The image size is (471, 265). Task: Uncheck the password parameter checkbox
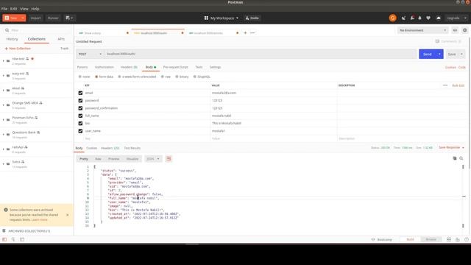tap(80, 101)
